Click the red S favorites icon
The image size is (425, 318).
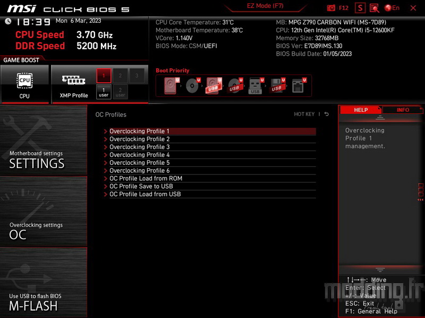pos(360,8)
